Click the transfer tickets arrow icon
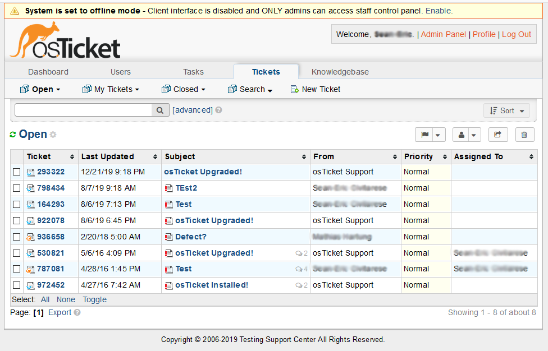Screen dimensions: 548x351 coord(497,135)
